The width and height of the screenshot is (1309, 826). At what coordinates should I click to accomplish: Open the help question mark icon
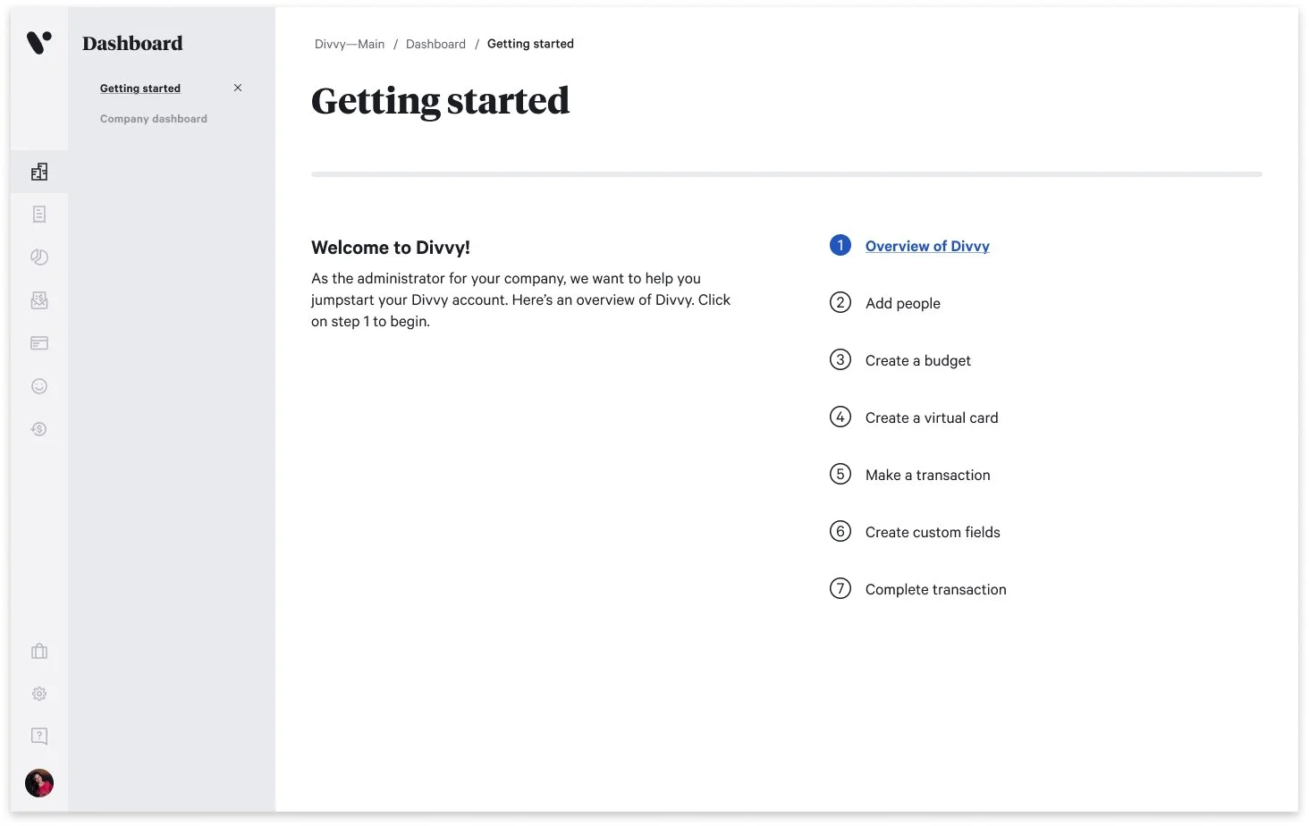click(39, 736)
